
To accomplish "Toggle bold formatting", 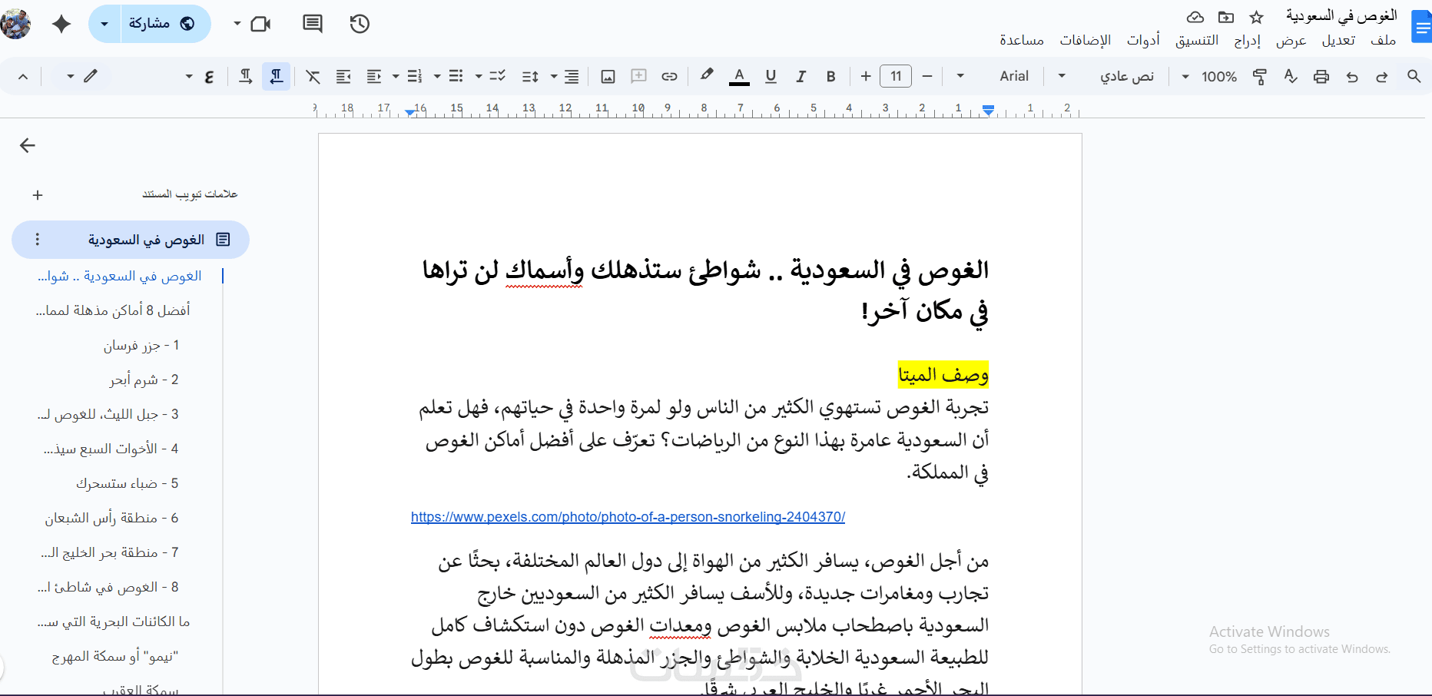I will tap(830, 76).
